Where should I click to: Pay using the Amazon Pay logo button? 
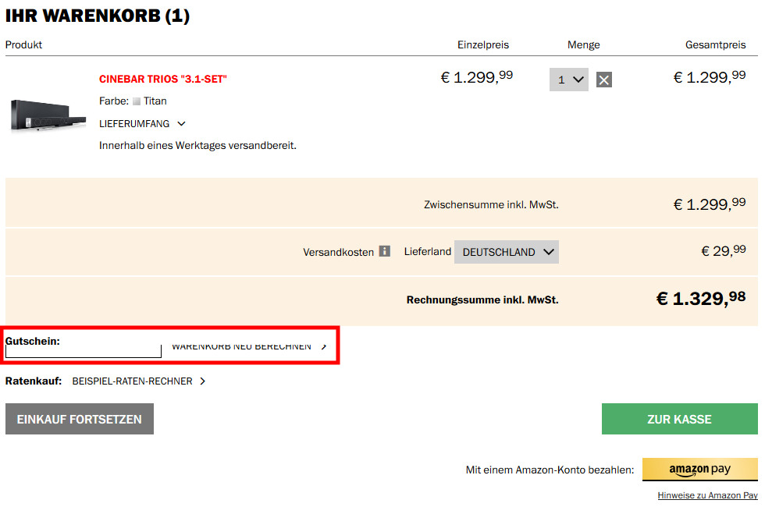[699, 470]
